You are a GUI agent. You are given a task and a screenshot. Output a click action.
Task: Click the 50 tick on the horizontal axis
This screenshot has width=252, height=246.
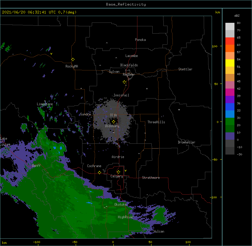click(150, 242)
